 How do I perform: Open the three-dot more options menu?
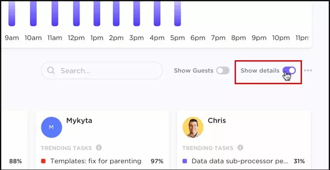coord(308,71)
